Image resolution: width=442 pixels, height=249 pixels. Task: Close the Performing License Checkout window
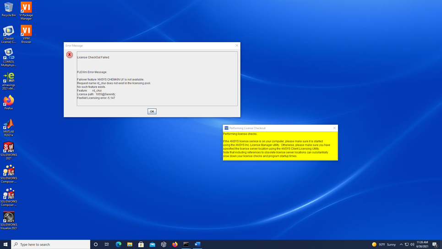tap(334, 128)
